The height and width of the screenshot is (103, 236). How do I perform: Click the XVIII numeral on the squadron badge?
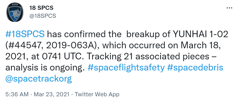coord(15,5)
